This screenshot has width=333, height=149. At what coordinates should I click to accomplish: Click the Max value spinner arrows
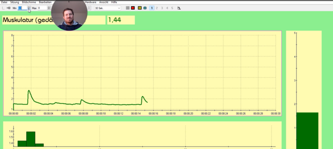click(49, 8)
